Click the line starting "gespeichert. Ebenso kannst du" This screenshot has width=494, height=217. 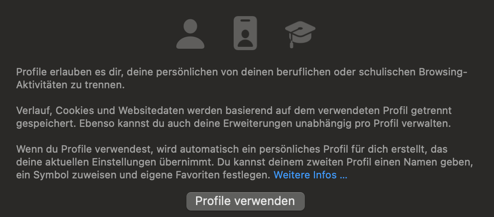pyautogui.click(x=233, y=124)
